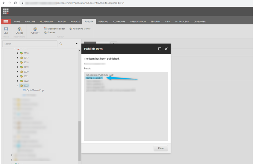Viewport: 253px width, 164px height.
Task: Open the Sitecore launchpad grid icon
Action: (x=5, y=11)
